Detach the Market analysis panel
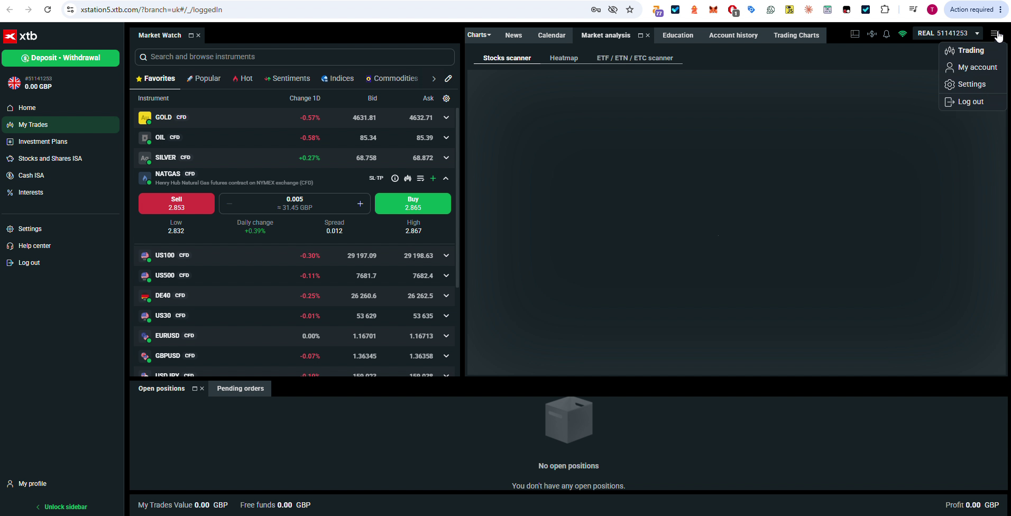1011x516 pixels. [640, 35]
